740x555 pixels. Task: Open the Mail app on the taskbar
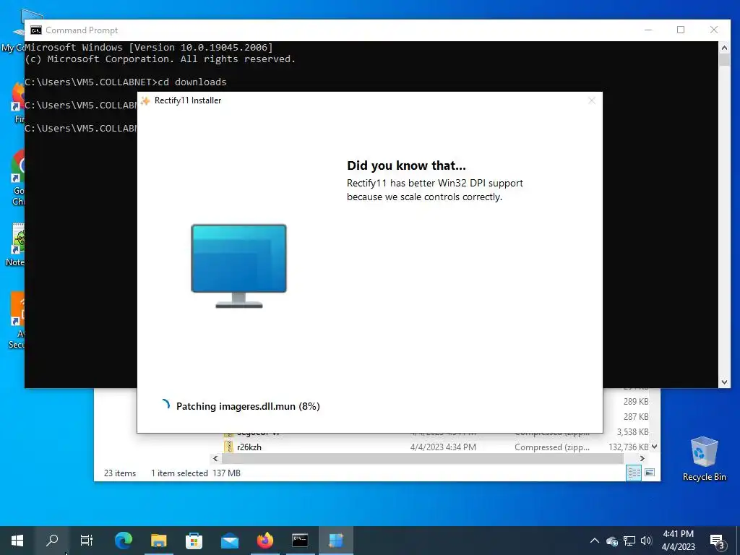point(230,541)
